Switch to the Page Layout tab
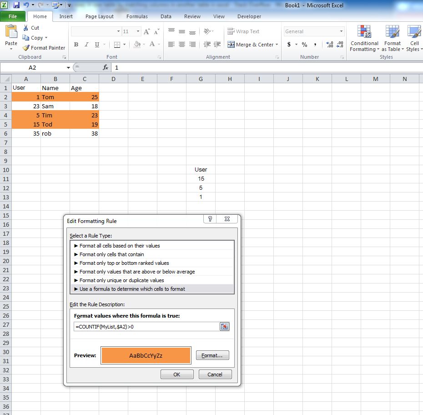 [x=100, y=16]
